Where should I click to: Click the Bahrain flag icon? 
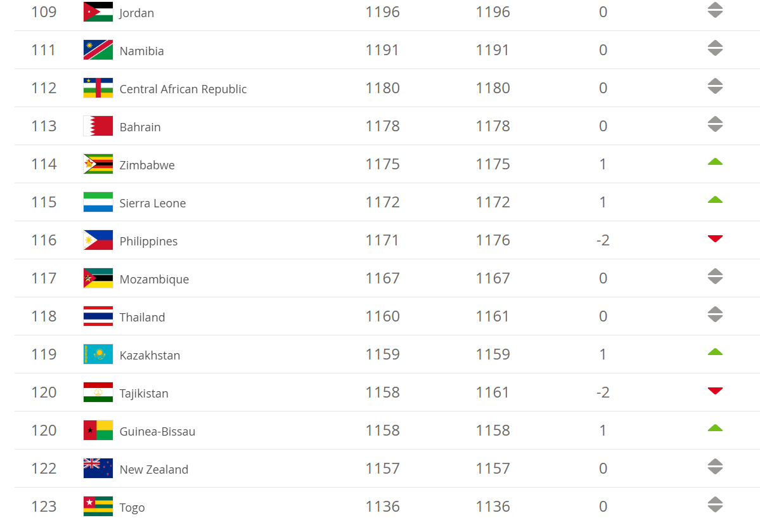[98, 126]
